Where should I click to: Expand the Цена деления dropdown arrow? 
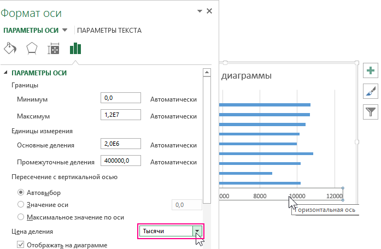197,232
